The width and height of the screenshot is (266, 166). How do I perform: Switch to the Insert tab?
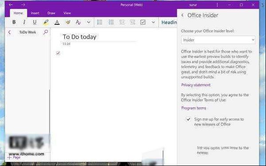pyautogui.click(x=35, y=13)
